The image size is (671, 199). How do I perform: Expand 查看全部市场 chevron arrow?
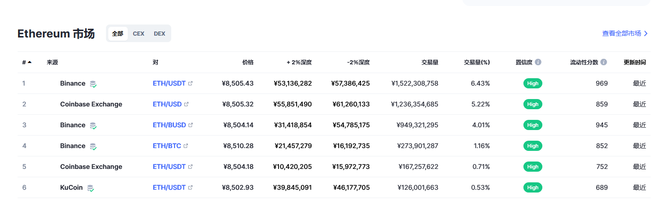pyautogui.click(x=646, y=33)
